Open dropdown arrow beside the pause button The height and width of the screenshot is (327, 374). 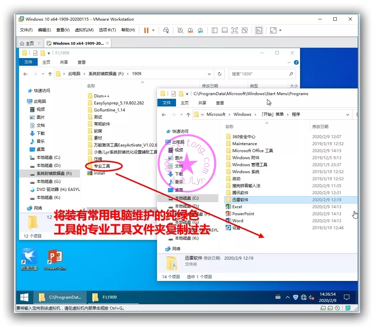pyautogui.click(x=153, y=30)
